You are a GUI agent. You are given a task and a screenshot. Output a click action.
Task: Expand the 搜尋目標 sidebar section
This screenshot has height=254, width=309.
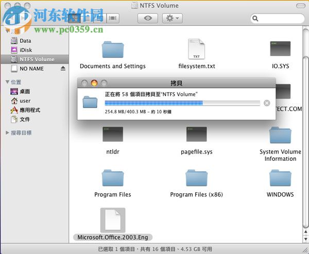[7, 132]
